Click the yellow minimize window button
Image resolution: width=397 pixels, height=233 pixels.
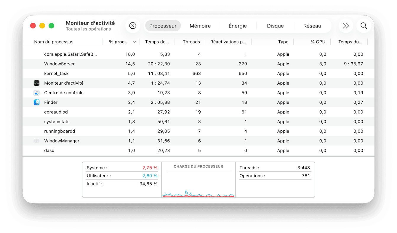[x=42, y=26]
